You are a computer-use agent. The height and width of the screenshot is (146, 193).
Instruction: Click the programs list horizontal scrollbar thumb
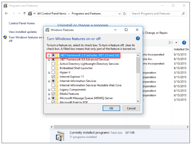[x=102, y=127]
